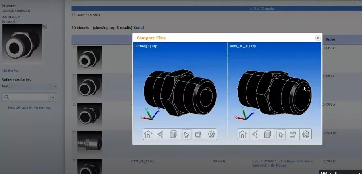This screenshot has width=362, height=174.
Task: Click the refine results text input field
Action: [29, 97]
